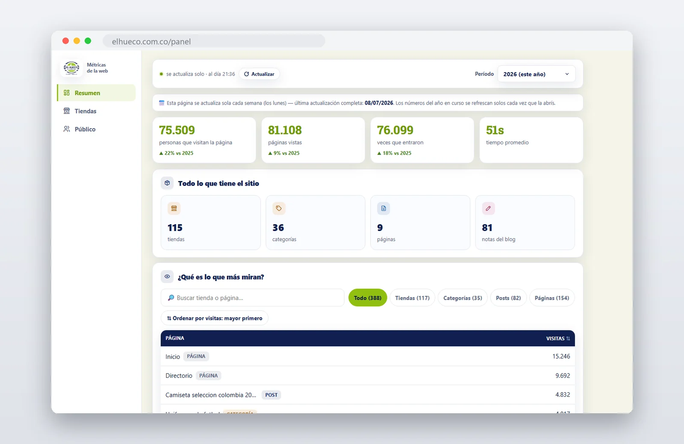684x444 pixels.
Task: Click the 81 notas del blog card
Action: (525, 222)
